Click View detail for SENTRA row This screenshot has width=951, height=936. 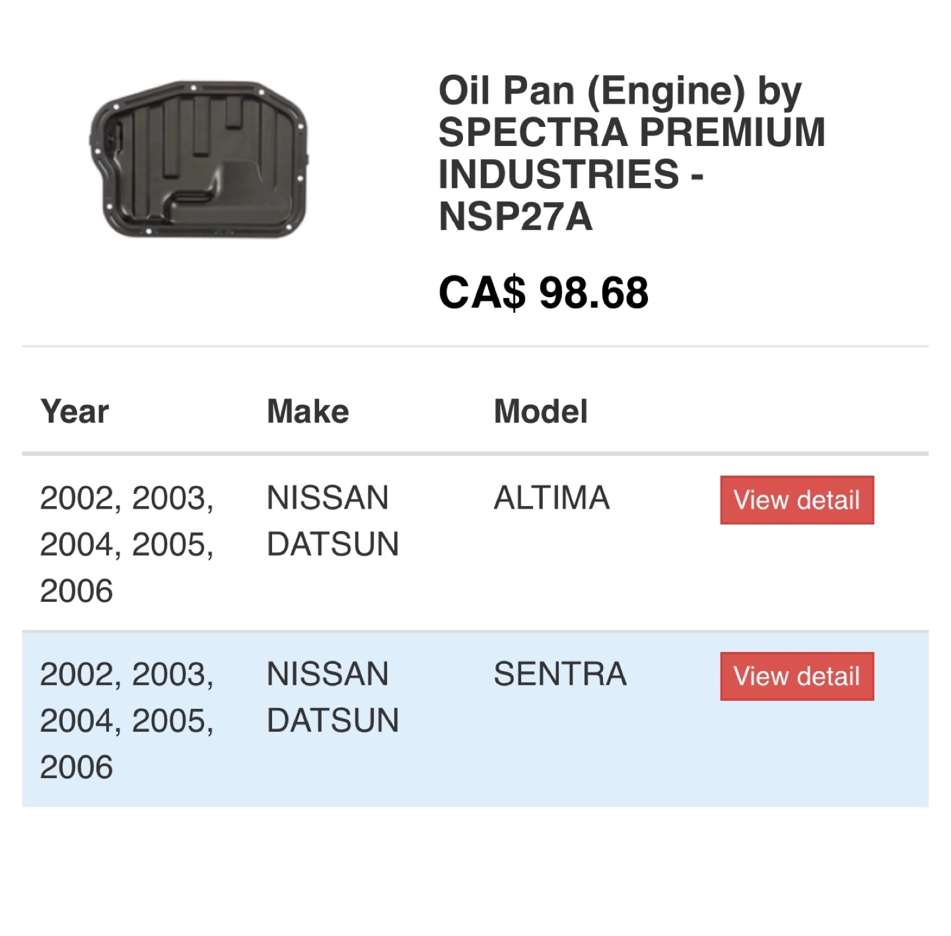point(796,676)
